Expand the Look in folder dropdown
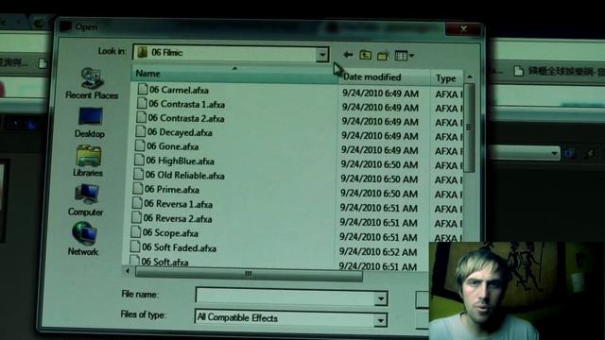605x340 pixels. click(x=322, y=55)
